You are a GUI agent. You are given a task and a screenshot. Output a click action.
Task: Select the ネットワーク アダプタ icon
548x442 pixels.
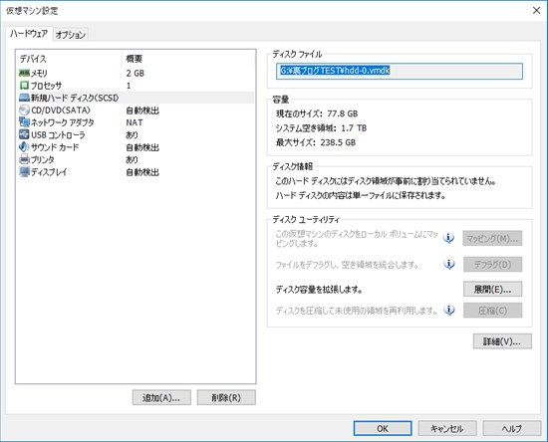pos(24,122)
